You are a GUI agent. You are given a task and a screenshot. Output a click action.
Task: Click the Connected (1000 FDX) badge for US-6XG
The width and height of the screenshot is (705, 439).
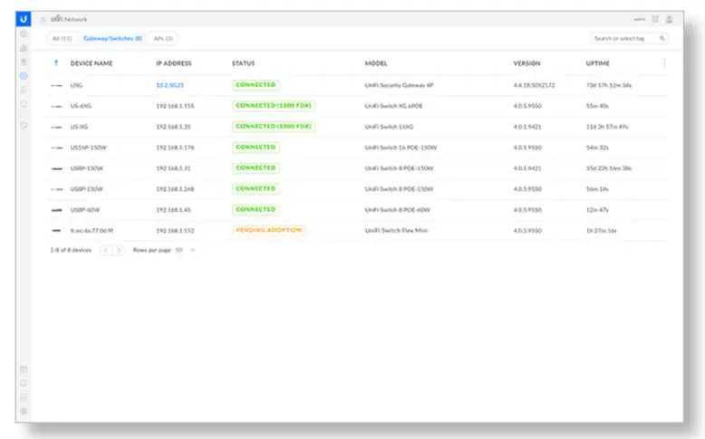(274, 106)
